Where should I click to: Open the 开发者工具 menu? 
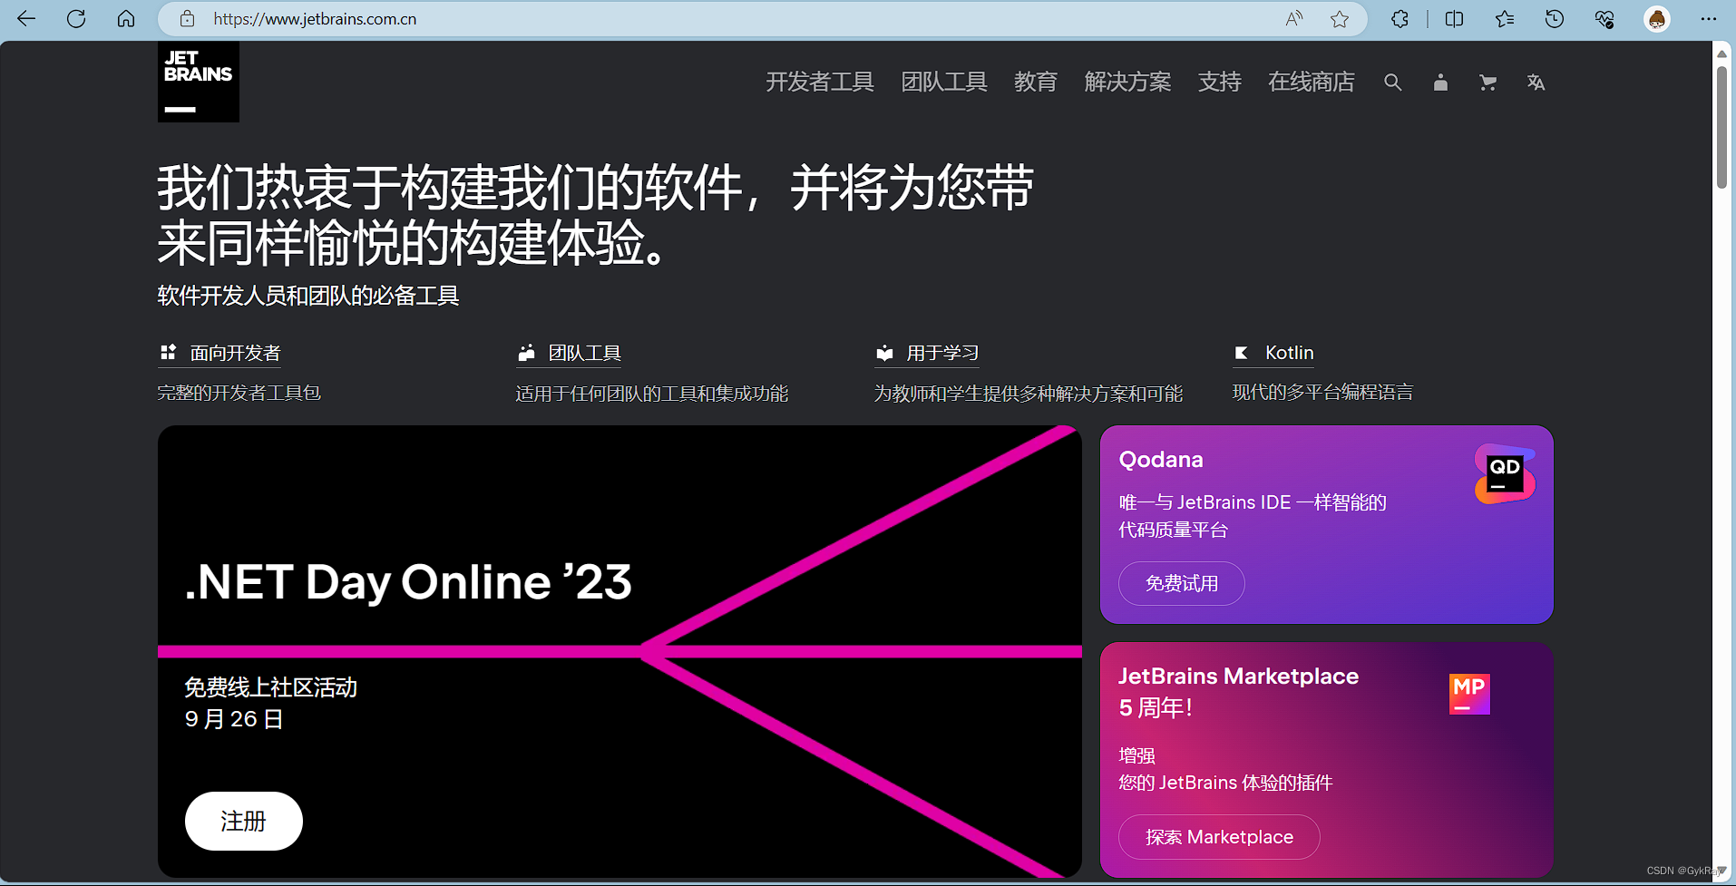coord(820,83)
